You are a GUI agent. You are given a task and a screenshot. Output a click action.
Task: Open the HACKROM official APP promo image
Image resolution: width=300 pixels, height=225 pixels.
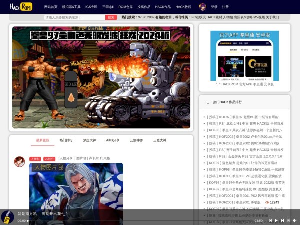(244, 55)
